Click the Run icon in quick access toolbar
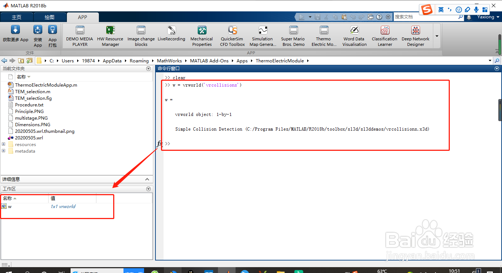Viewport: 502px width, 273px height. pyautogui.click(x=301, y=17)
